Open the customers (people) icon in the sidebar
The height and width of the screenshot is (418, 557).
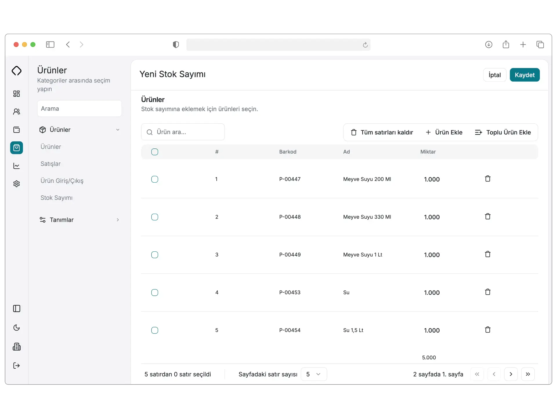click(x=17, y=111)
